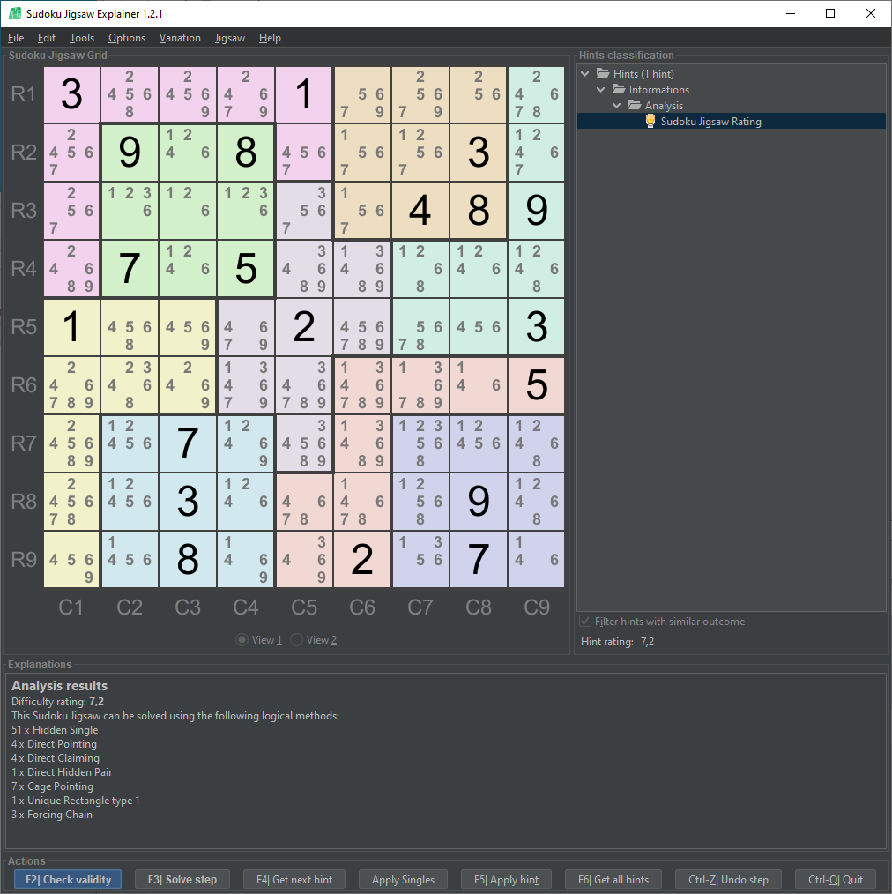Click the 'Difficulty rating: 7,2' text

[57, 701]
